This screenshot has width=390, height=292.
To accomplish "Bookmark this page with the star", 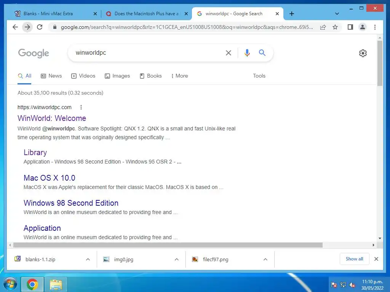I will tap(335, 27).
